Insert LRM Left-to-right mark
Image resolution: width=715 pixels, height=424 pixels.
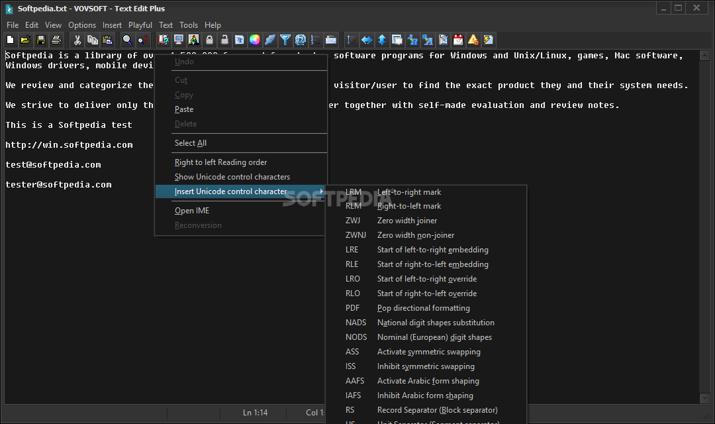[426, 192]
